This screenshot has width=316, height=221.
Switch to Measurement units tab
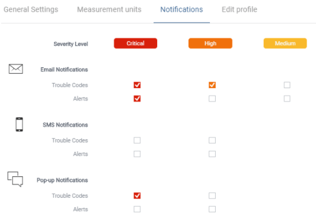point(109,9)
